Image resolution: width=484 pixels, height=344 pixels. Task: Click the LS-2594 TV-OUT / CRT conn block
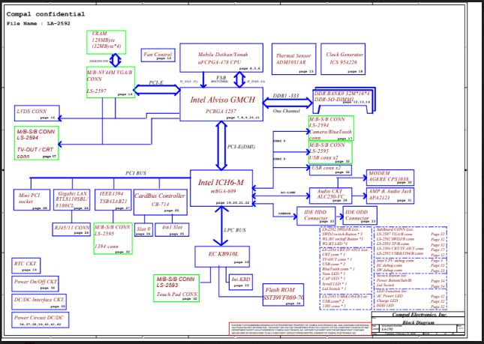coord(37,143)
